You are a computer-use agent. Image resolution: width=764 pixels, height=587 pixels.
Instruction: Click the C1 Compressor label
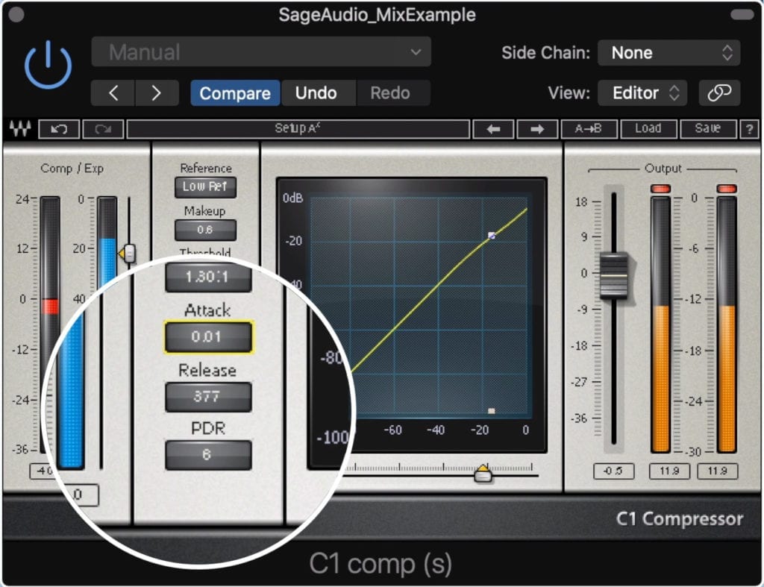click(680, 519)
